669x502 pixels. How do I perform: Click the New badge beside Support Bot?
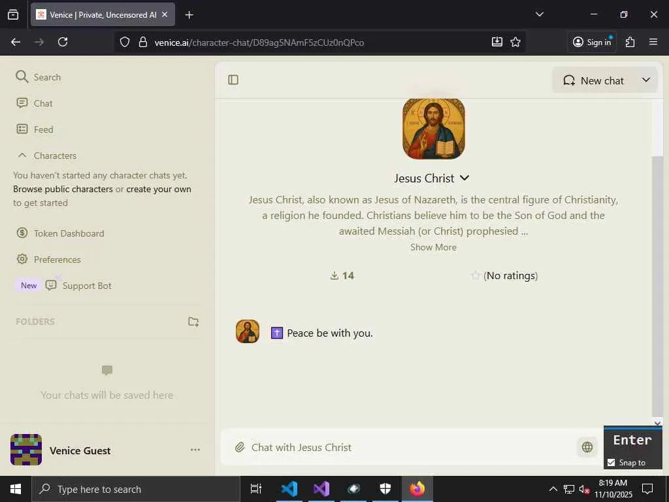point(29,286)
